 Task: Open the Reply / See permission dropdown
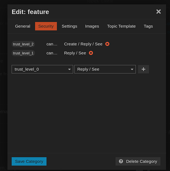(x=105, y=69)
